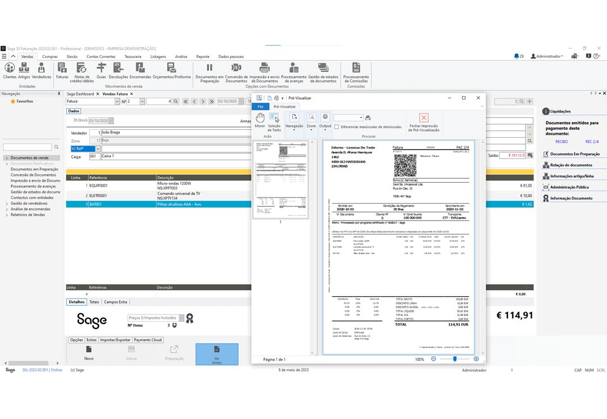Screen dimensions: 607x419
Task: Open the Encomendas ribbon icon
Action: point(140,71)
